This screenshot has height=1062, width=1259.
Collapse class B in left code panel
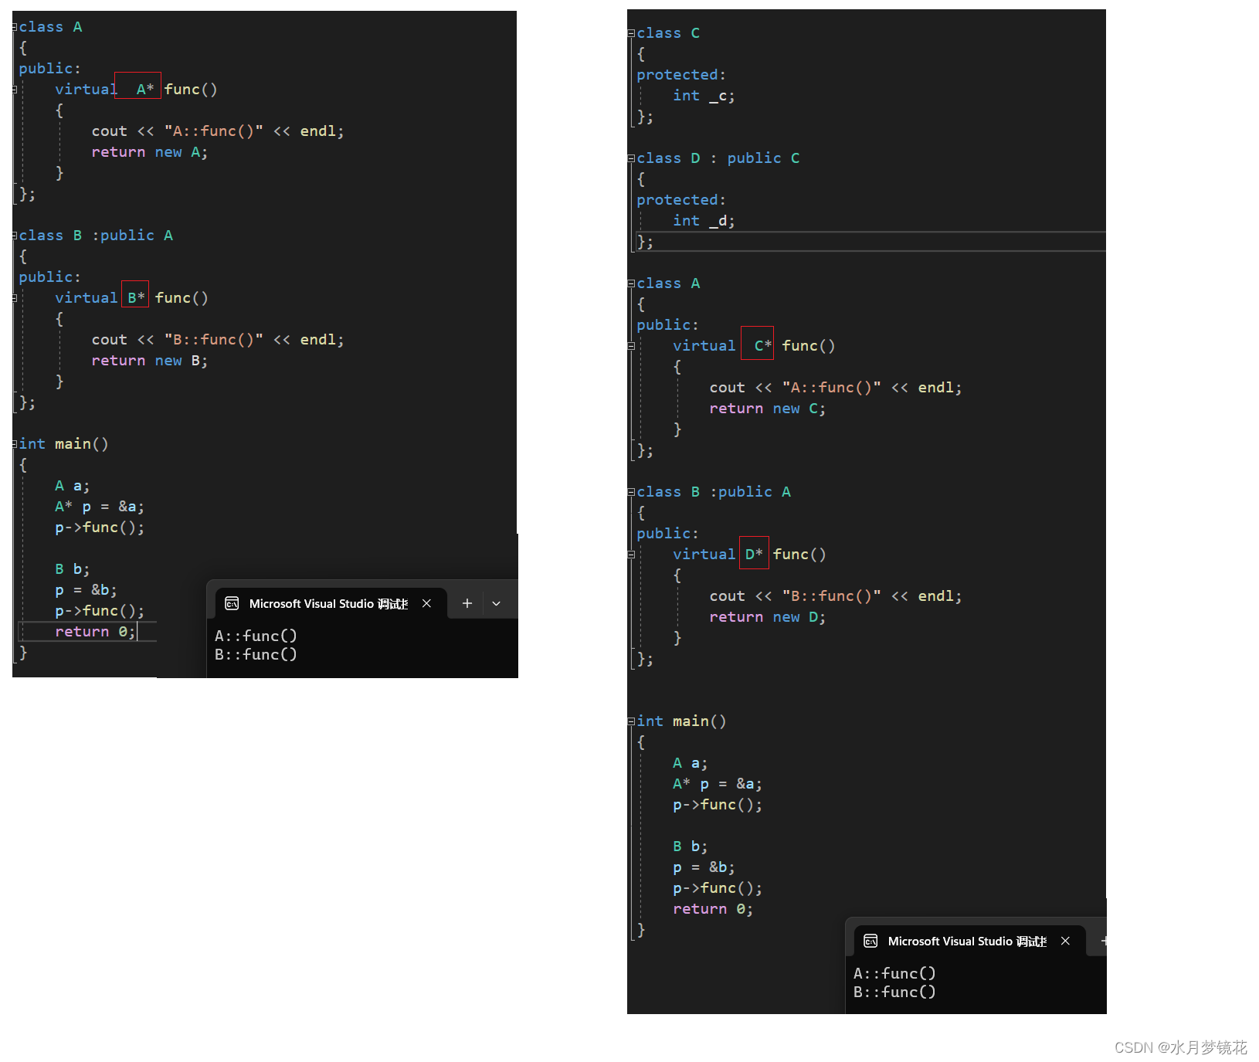[x=14, y=236]
